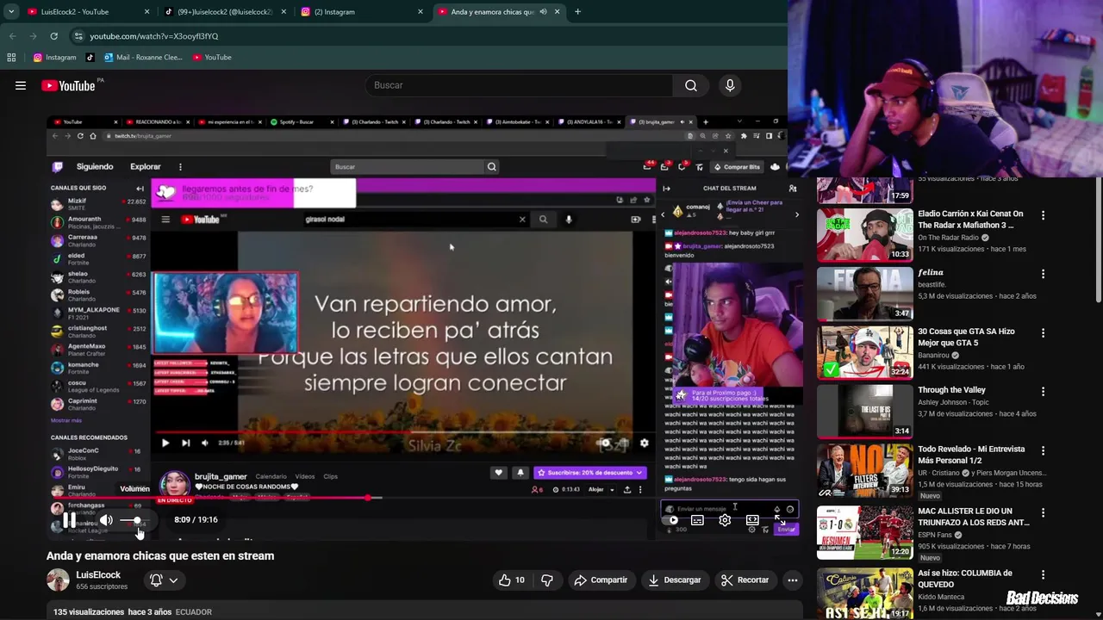
Task: Open Through the Valley video title
Action: point(951,390)
